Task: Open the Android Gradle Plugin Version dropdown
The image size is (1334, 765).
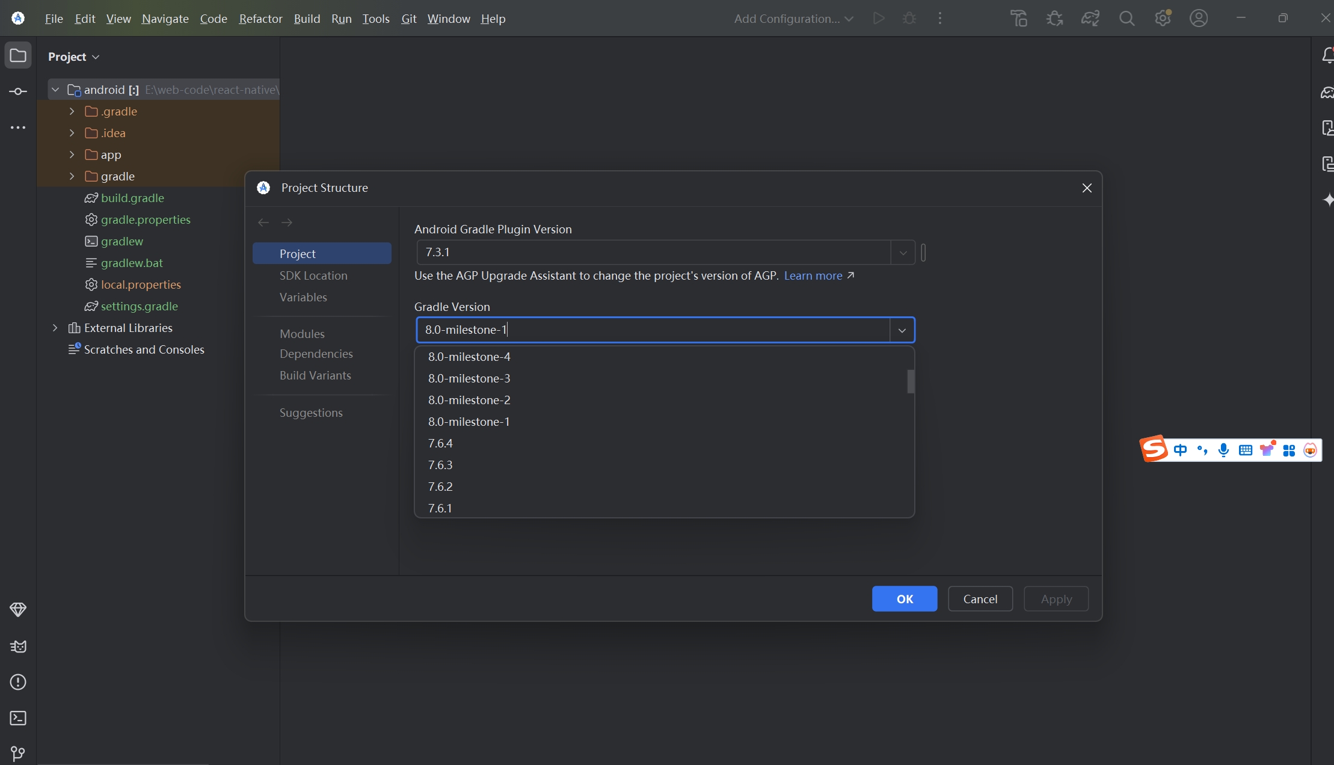Action: pos(903,253)
